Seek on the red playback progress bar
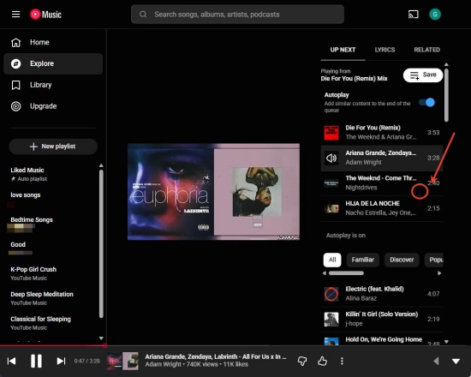 (x=235, y=345)
